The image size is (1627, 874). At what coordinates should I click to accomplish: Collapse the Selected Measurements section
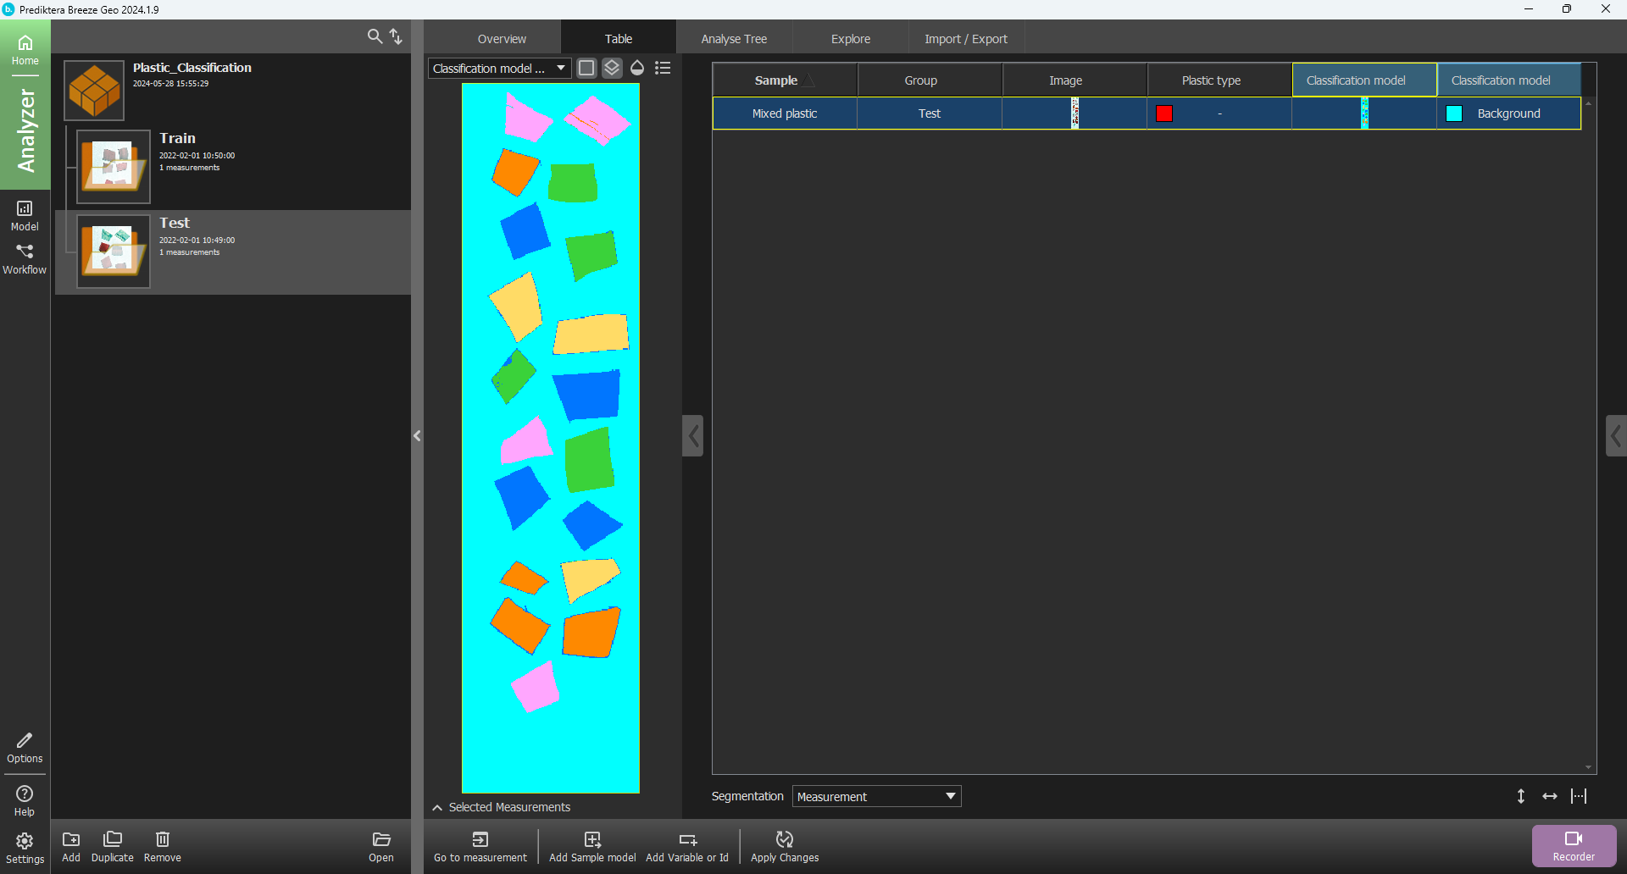[437, 807]
